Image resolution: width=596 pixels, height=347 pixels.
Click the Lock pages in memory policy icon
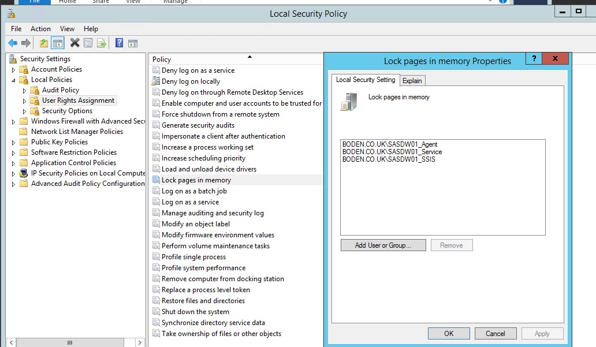coord(156,180)
